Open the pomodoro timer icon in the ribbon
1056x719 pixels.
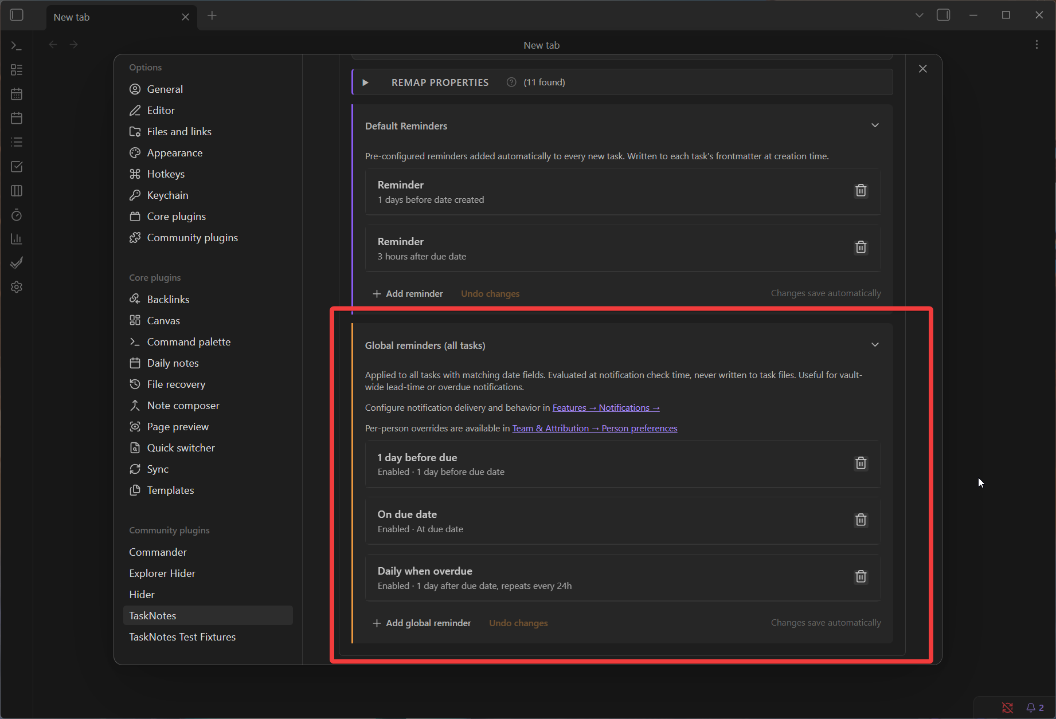[16, 215]
